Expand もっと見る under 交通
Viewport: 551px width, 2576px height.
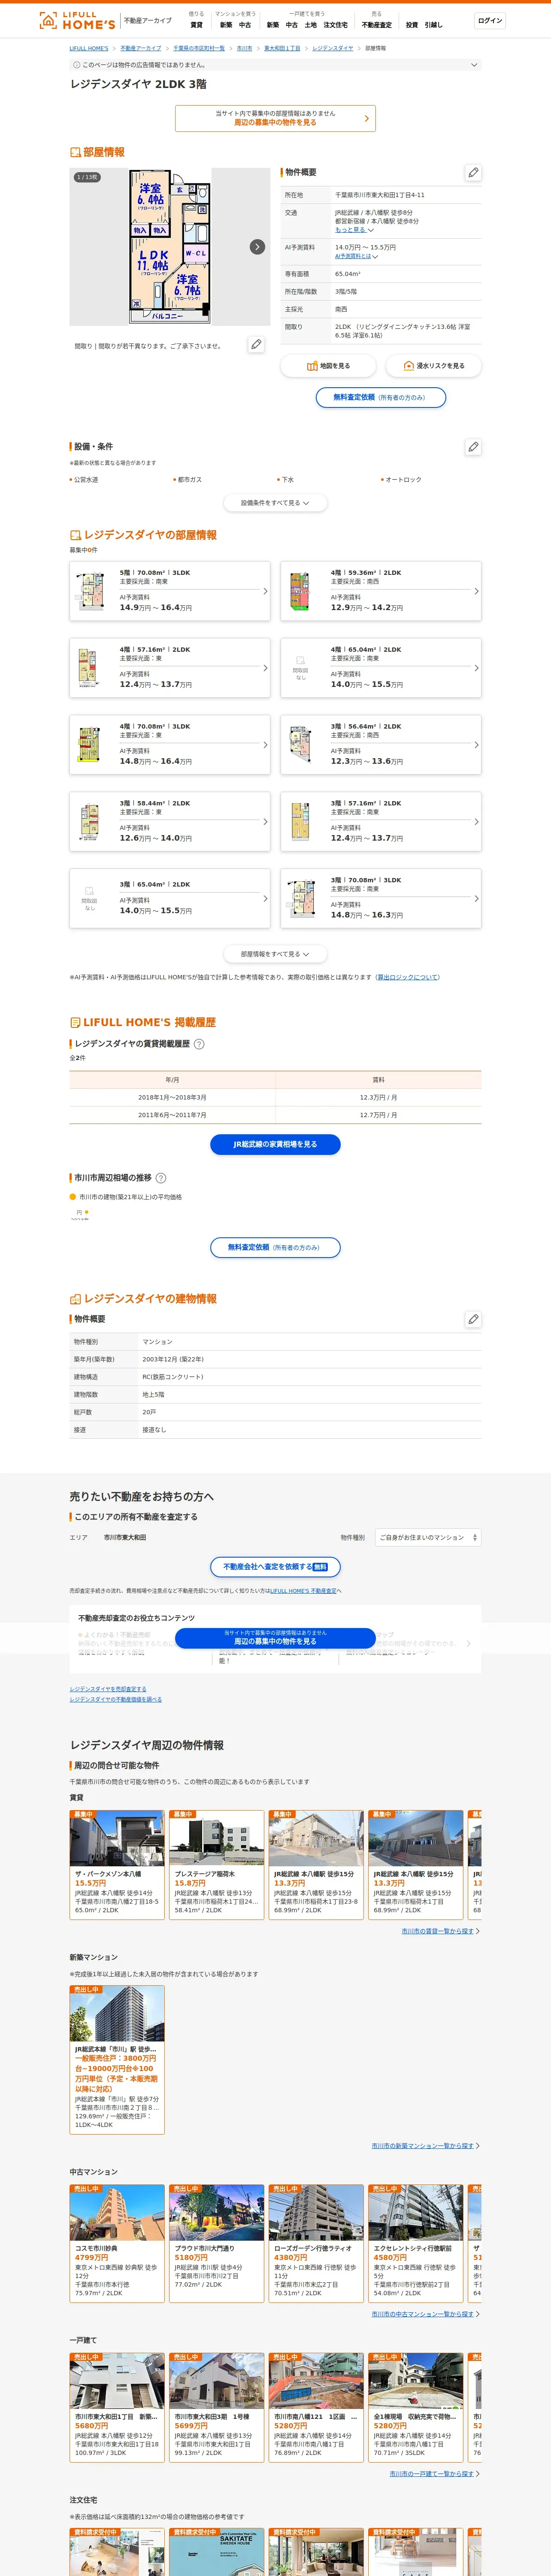pyautogui.click(x=354, y=230)
